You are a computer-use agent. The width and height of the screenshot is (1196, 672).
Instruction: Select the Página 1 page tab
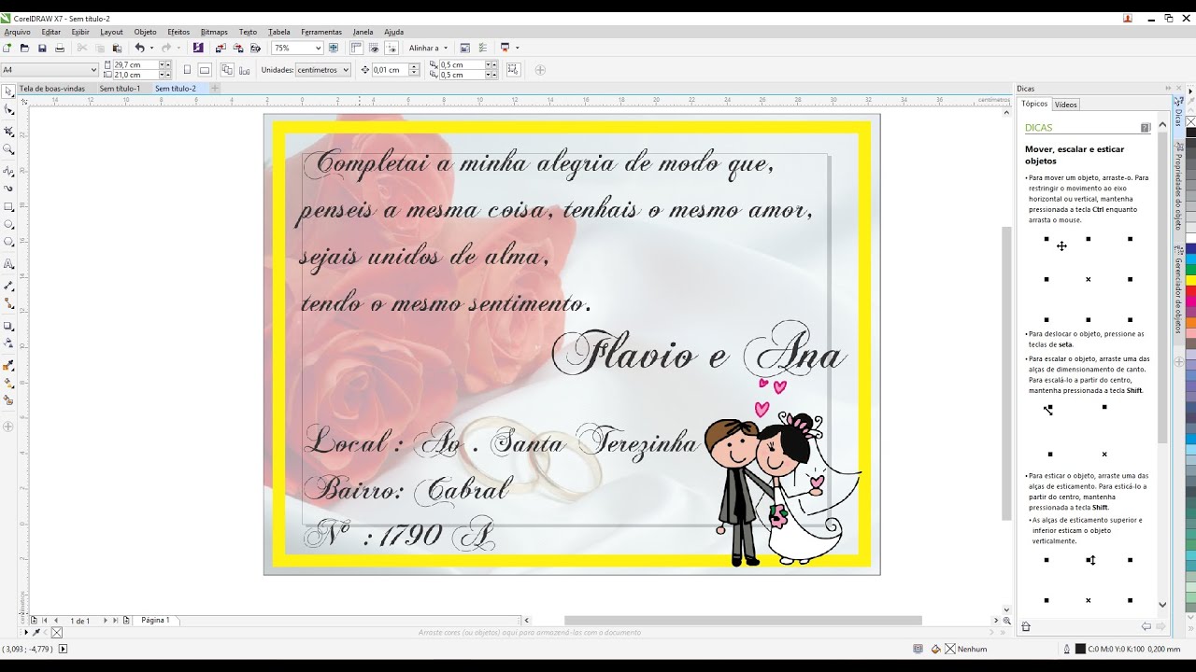(155, 620)
